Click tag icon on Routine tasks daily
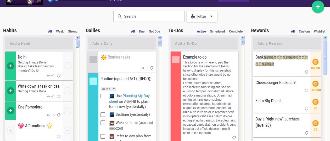The image size is (330, 141). pyautogui.click(x=152, y=68)
